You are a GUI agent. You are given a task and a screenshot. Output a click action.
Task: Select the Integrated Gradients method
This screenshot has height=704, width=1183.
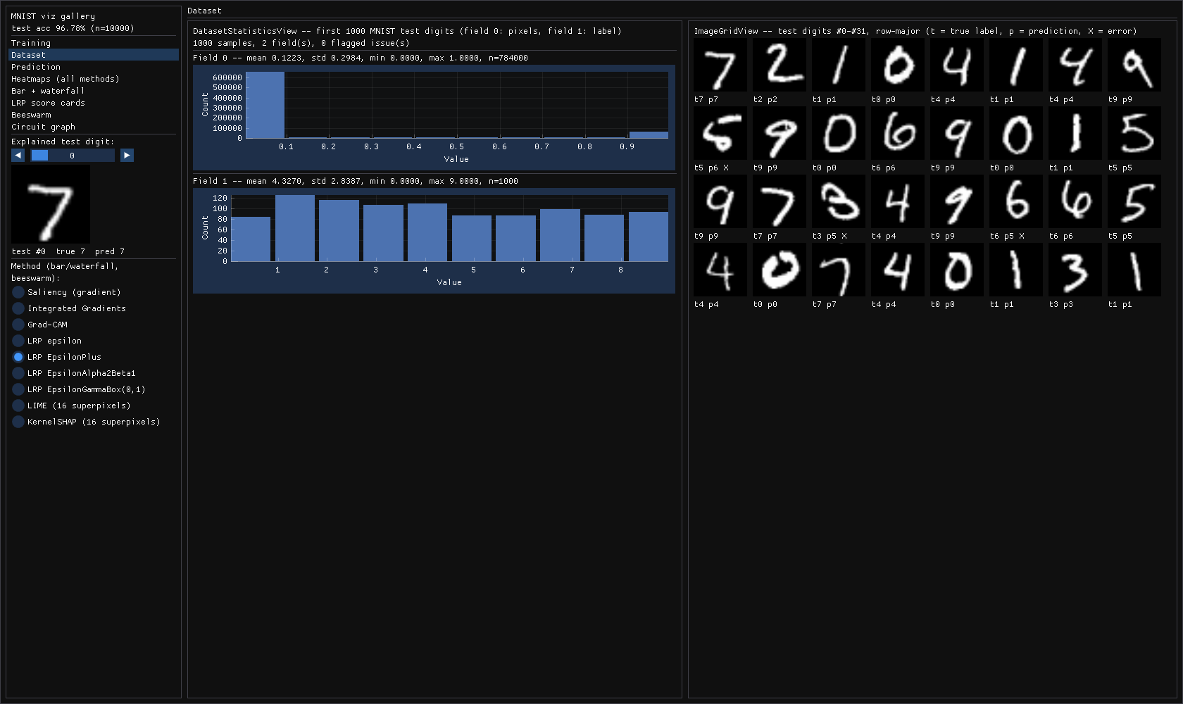click(69, 308)
